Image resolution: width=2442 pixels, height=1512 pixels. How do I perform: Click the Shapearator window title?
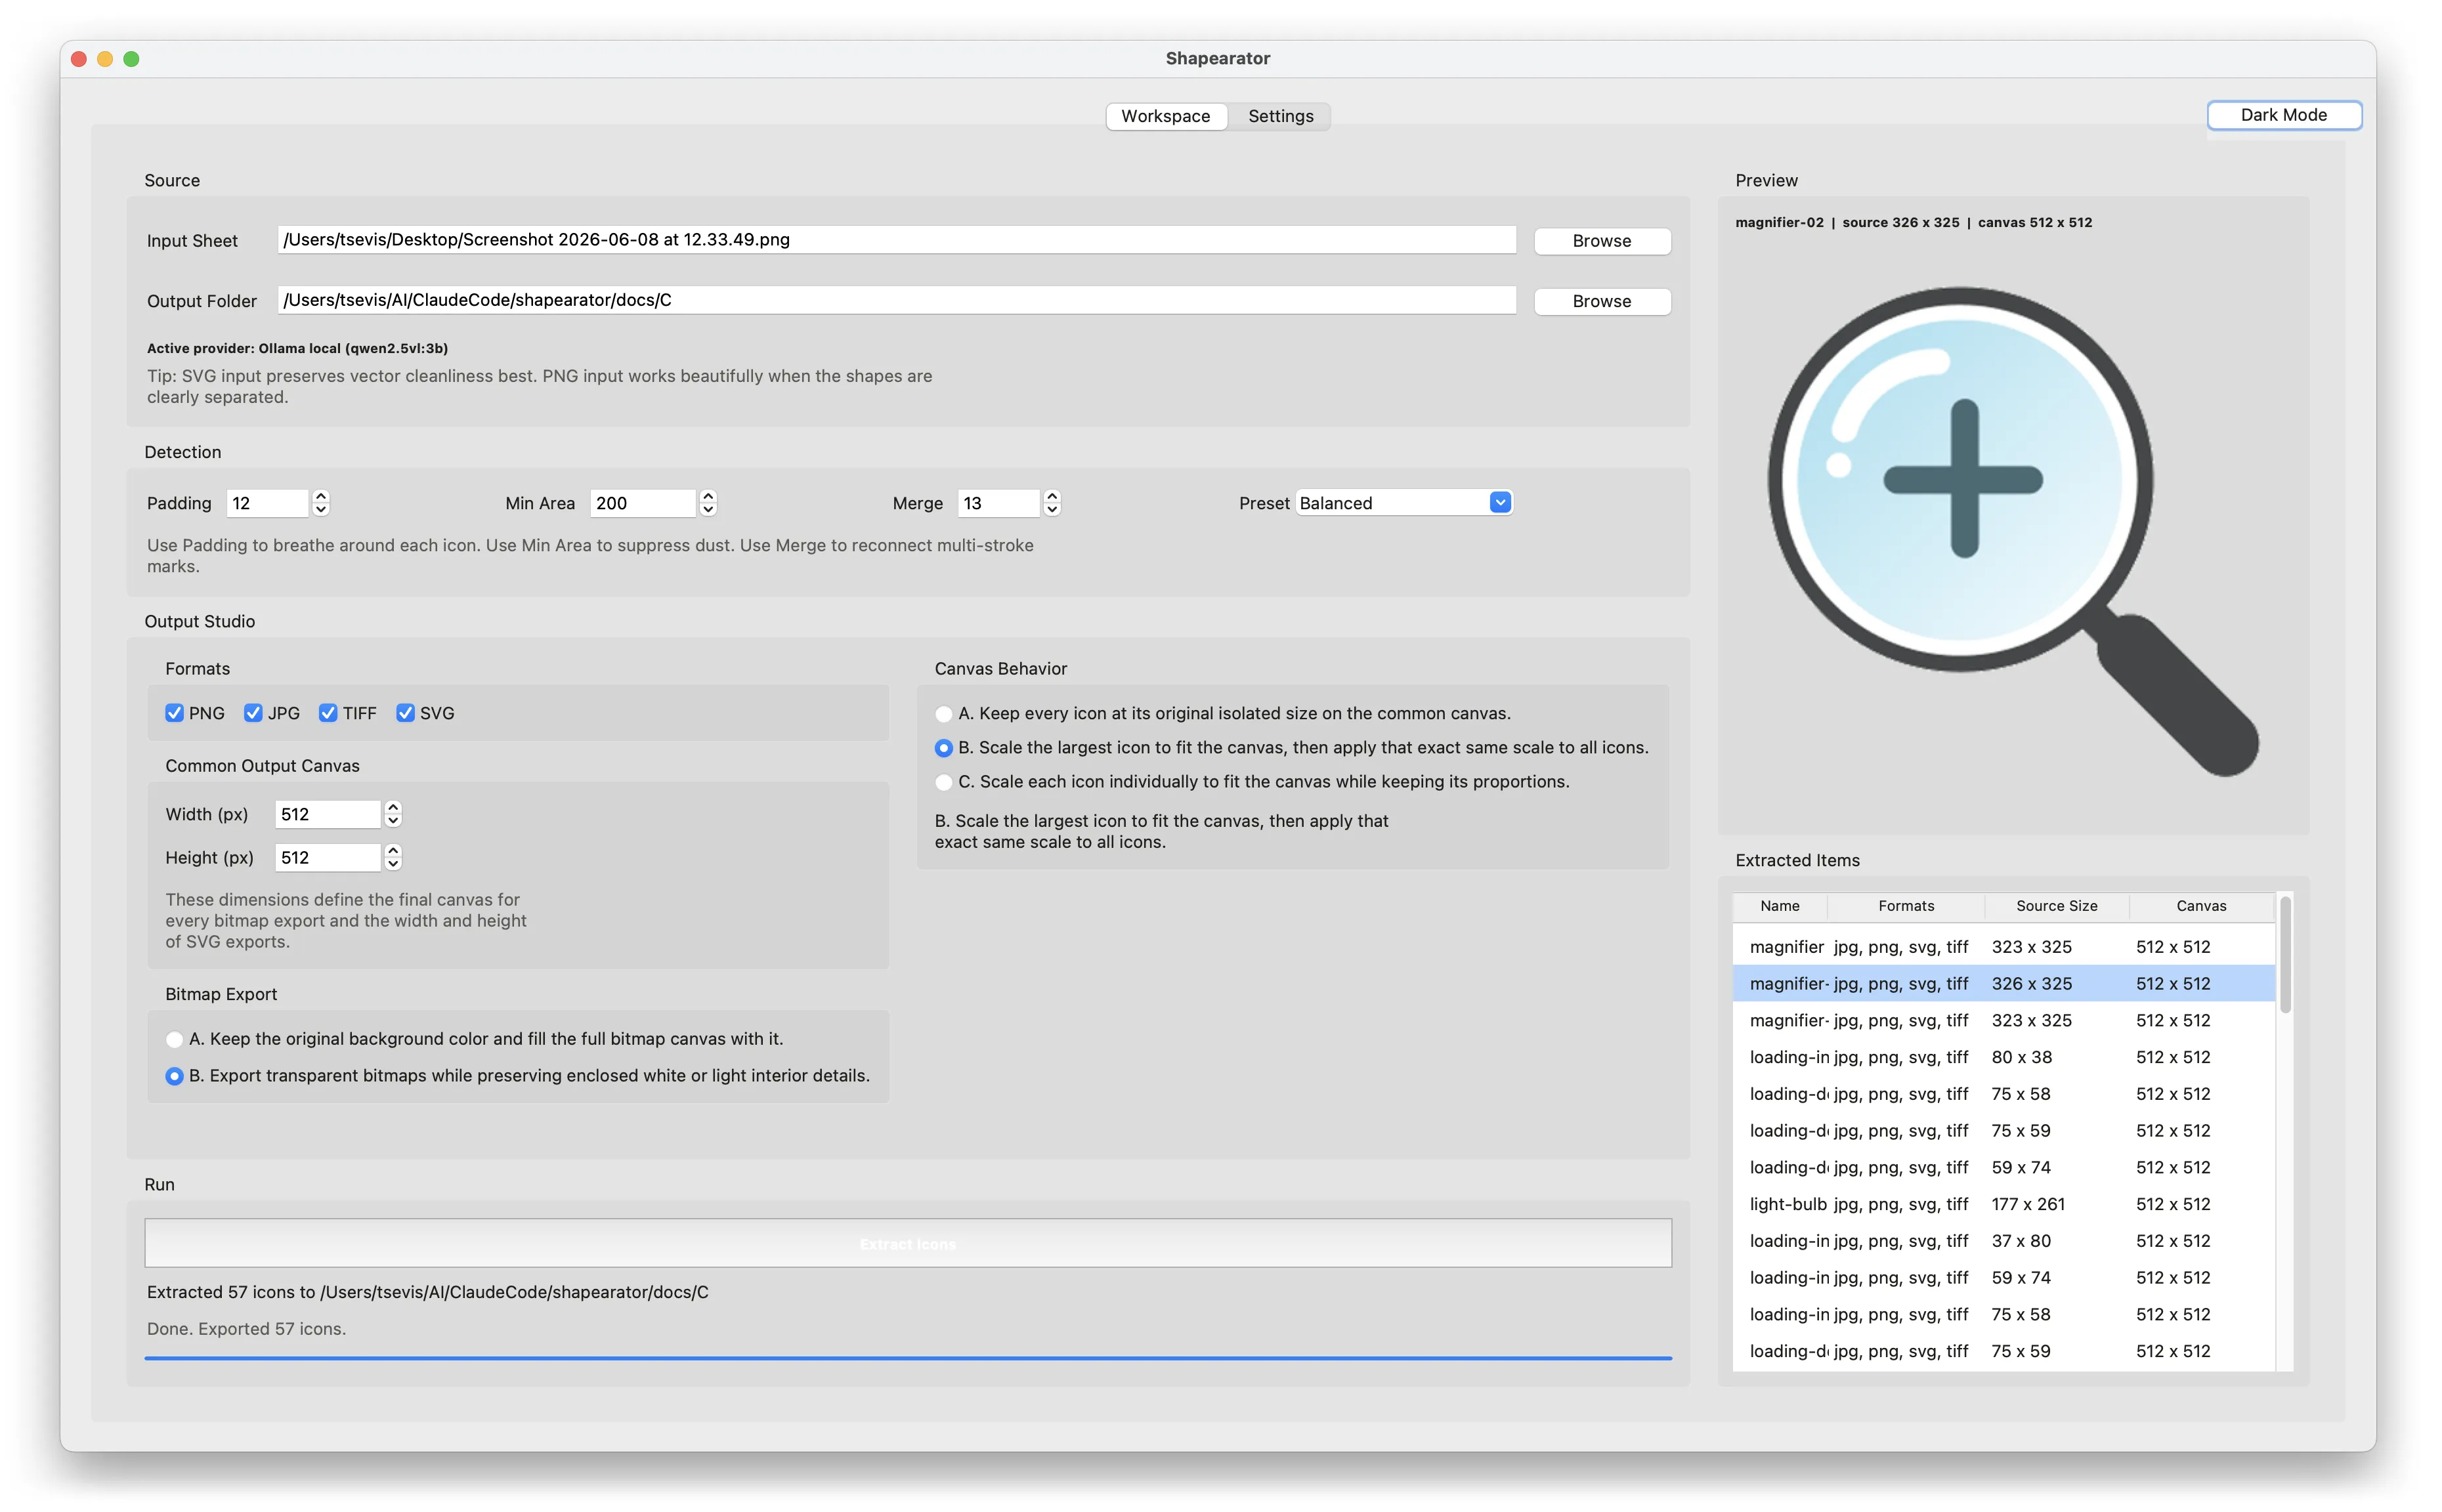coord(1217,58)
